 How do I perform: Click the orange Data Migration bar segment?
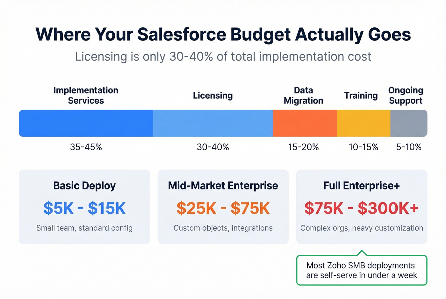(304, 123)
